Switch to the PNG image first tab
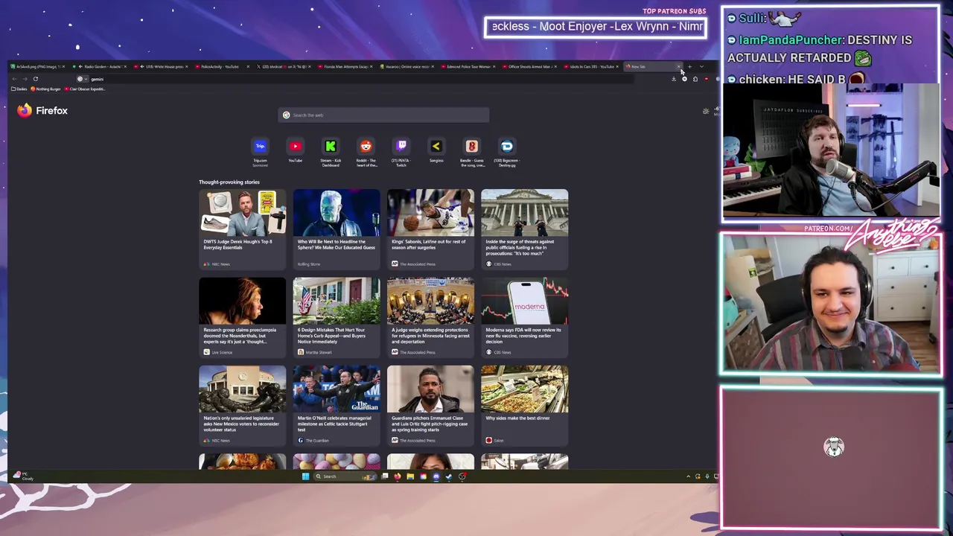This screenshot has height=536, width=953. (39, 66)
